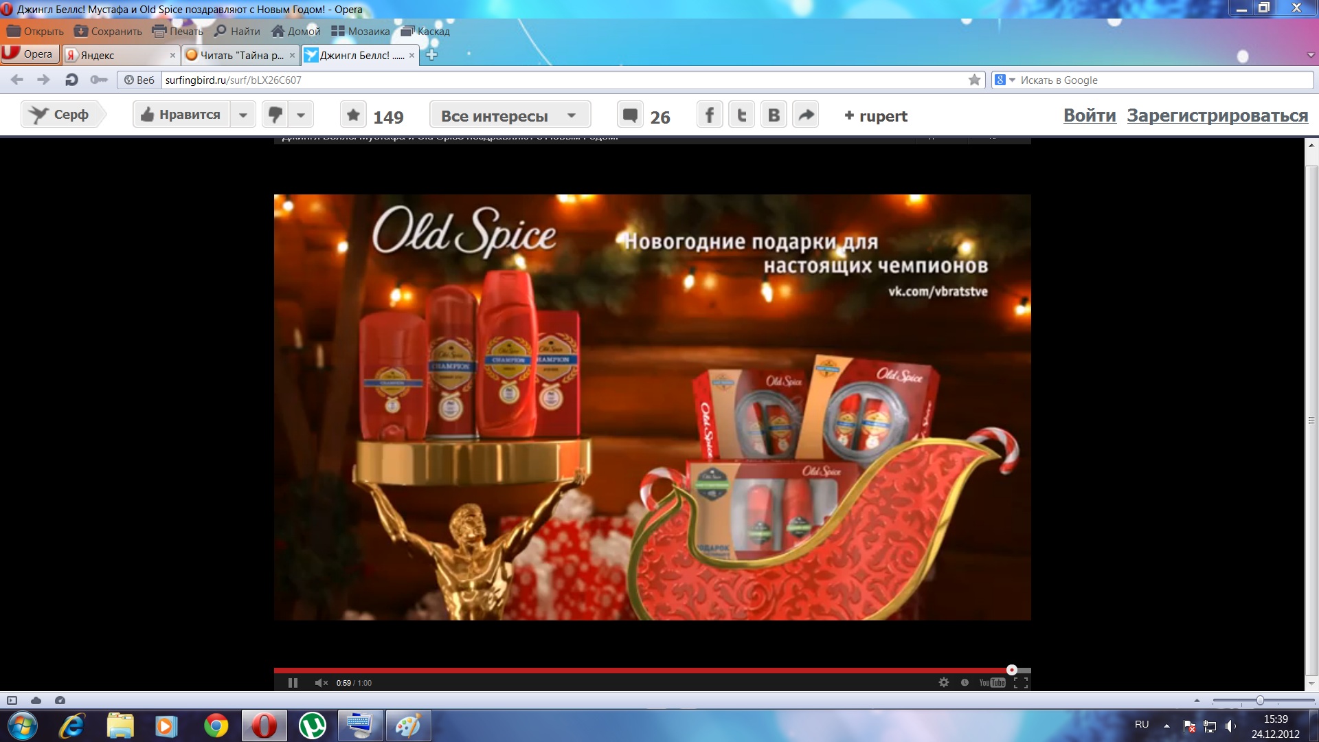
Task: Open Paint from the taskbar
Action: [408, 726]
